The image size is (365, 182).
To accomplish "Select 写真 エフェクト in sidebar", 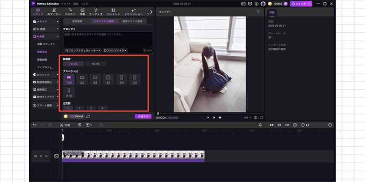I will click(x=46, y=44).
